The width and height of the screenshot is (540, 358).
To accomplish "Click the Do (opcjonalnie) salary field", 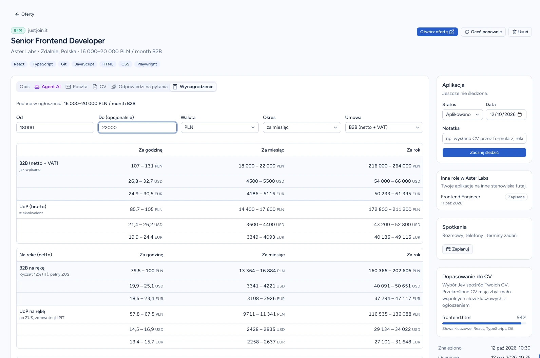I will pyautogui.click(x=137, y=127).
